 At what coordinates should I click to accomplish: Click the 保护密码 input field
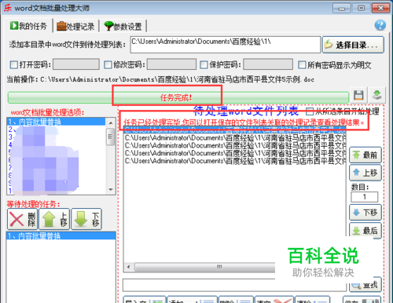point(268,64)
